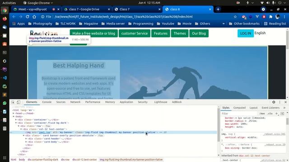Image resolution: width=289 pixels, height=162 pixels.
Task: Select div.row in the breadcrumb bar
Action: (x=65, y=160)
